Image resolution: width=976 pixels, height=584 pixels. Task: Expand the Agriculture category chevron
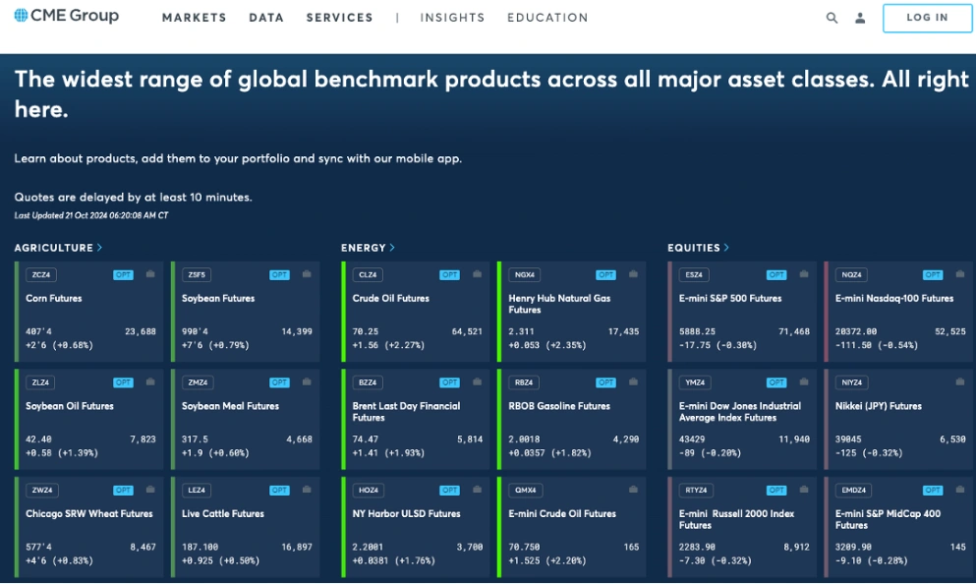[x=99, y=248]
